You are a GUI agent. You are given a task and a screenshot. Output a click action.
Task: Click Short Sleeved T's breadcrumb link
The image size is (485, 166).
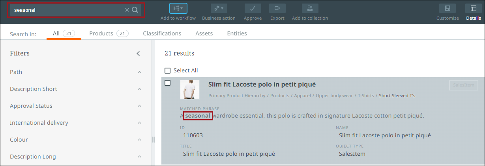pos(397,96)
